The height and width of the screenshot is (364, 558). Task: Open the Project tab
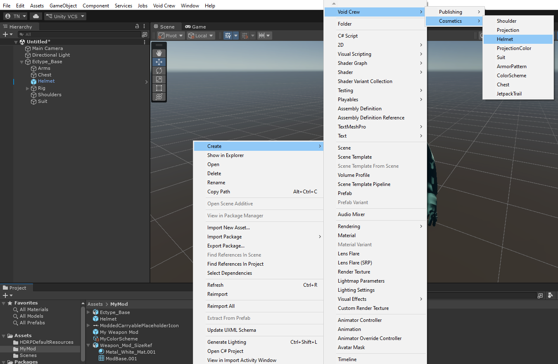[x=14, y=288]
